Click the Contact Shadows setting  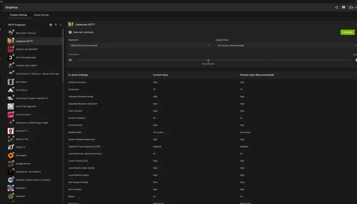point(77,118)
